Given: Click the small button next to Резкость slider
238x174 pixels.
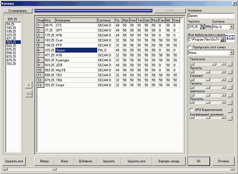Looking at the screenshot, I should tap(230, 102).
